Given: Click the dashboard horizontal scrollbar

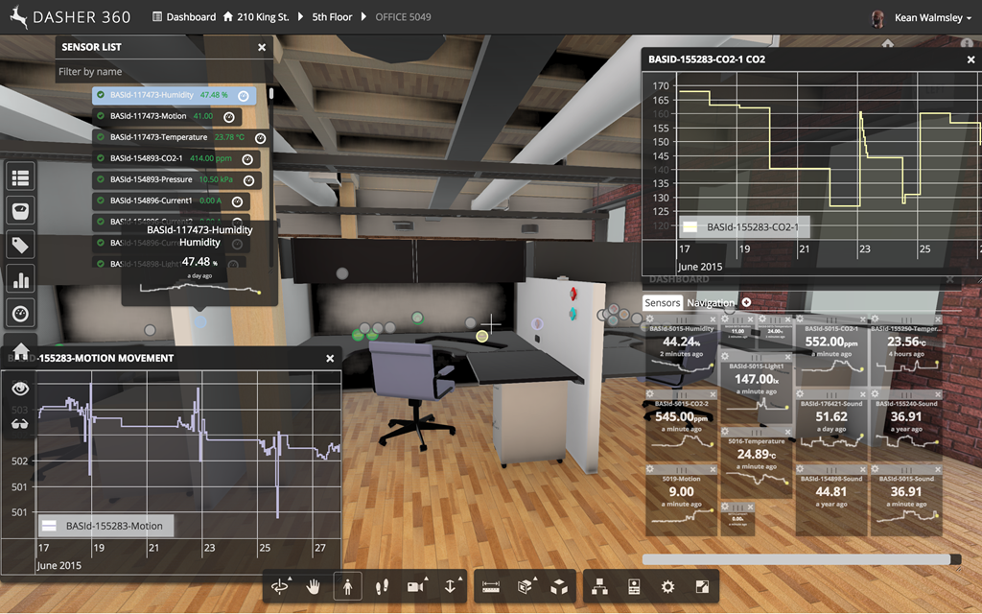Looking at the screenshot, I should [x=796, y=559].
